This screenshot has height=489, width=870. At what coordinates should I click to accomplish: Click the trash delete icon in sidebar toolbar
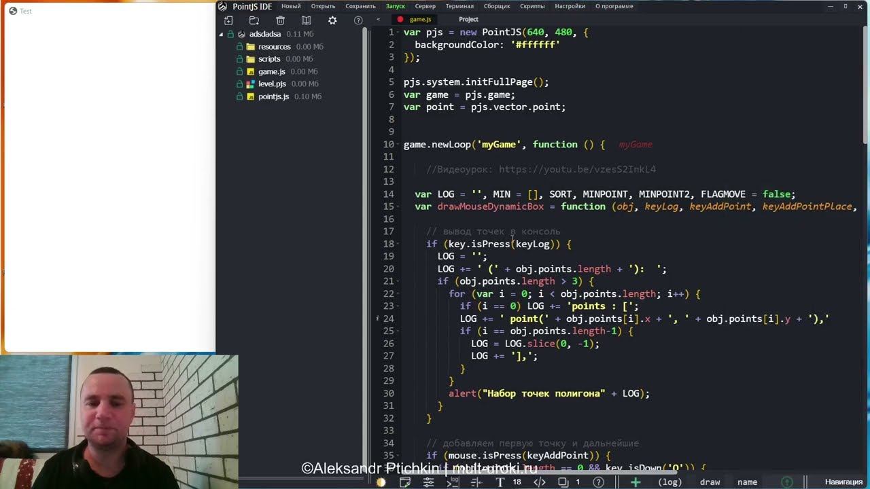pyautogui.click(x=281, y=20)
